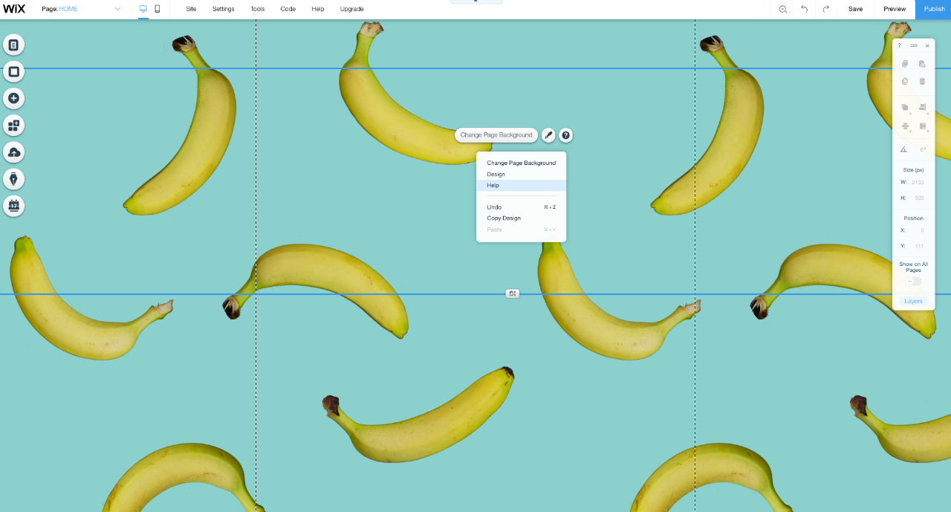
Task: Open the Menus & Pages sidebar icon
Action: (13, 45)
